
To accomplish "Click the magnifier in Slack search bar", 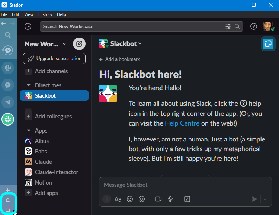I will pyautogui.click(x=237, y=26).
